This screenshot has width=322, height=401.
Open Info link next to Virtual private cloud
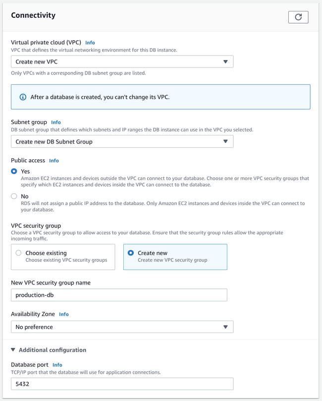[90, 43]
